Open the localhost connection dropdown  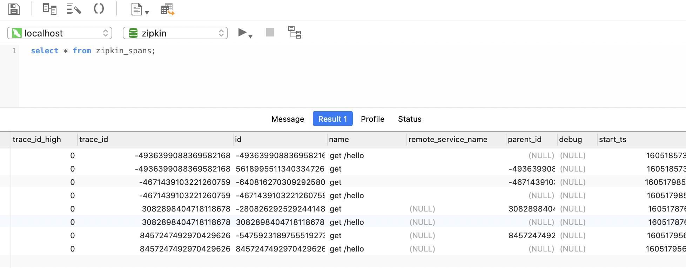click(60, 33)
